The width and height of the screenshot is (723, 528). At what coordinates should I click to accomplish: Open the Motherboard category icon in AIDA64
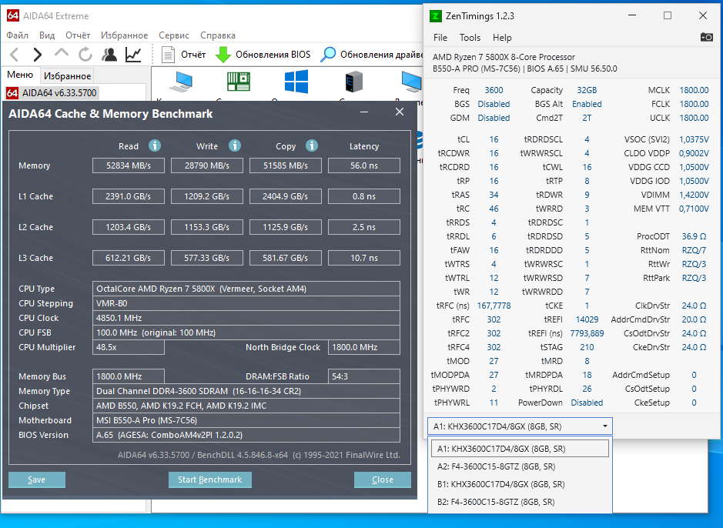point(239,82)
